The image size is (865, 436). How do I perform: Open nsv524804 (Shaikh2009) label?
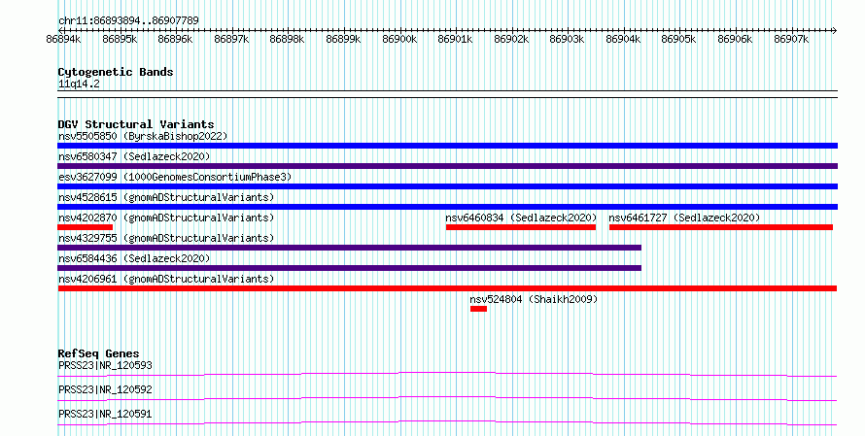pos(534,299)
